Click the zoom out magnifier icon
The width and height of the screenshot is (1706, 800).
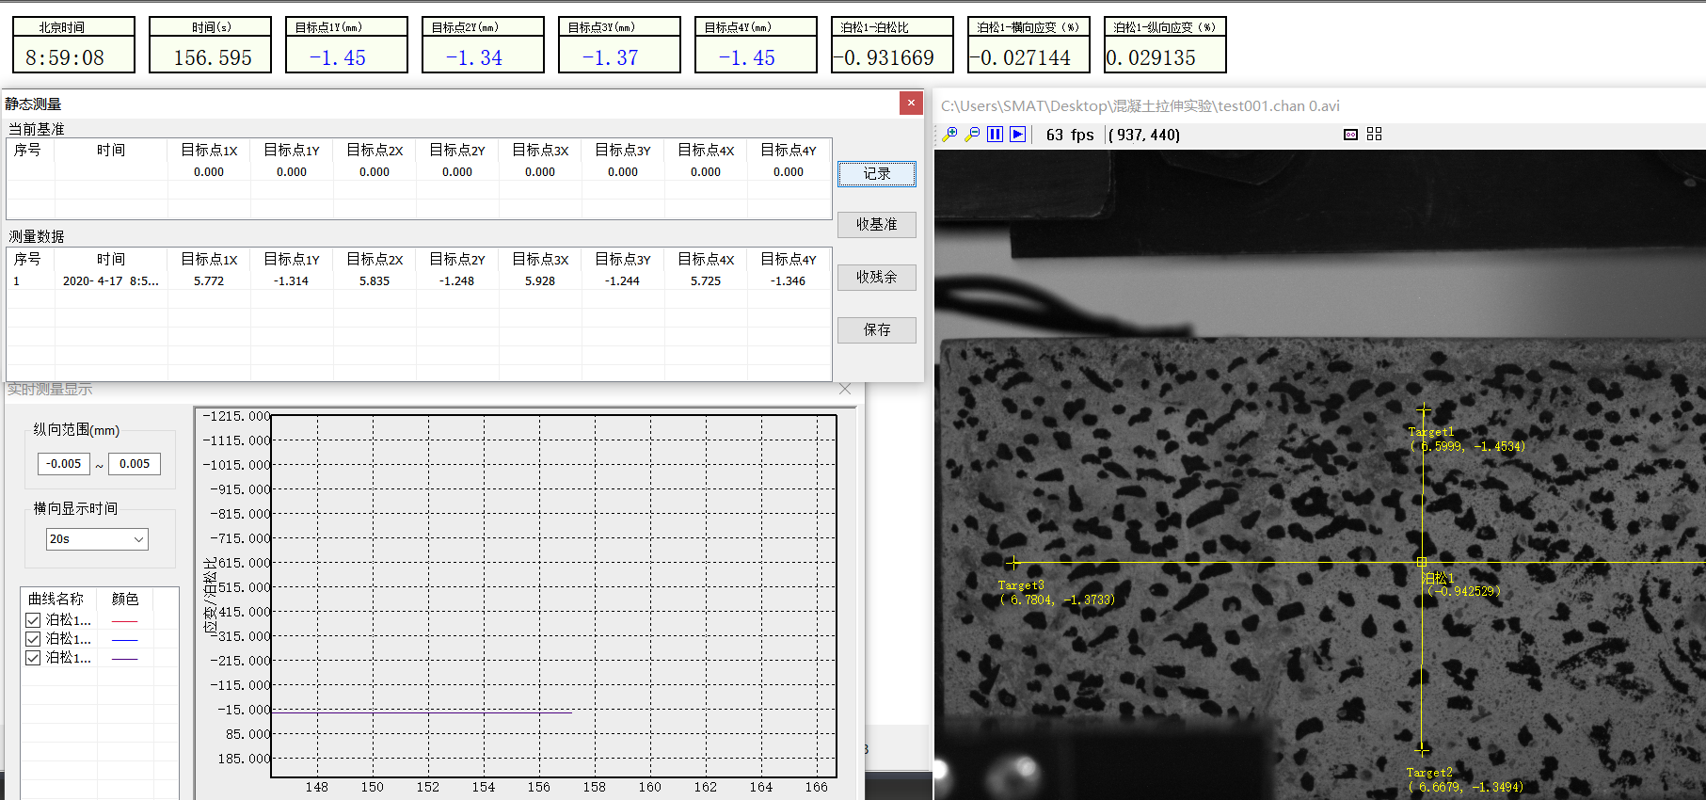972,135
